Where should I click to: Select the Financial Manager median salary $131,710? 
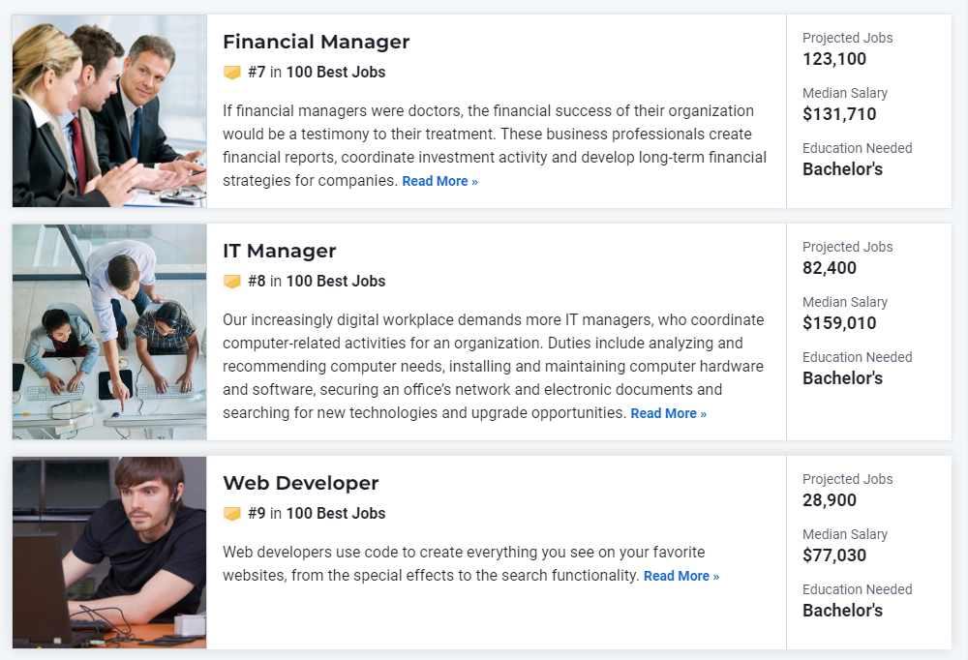coord(839,114)
